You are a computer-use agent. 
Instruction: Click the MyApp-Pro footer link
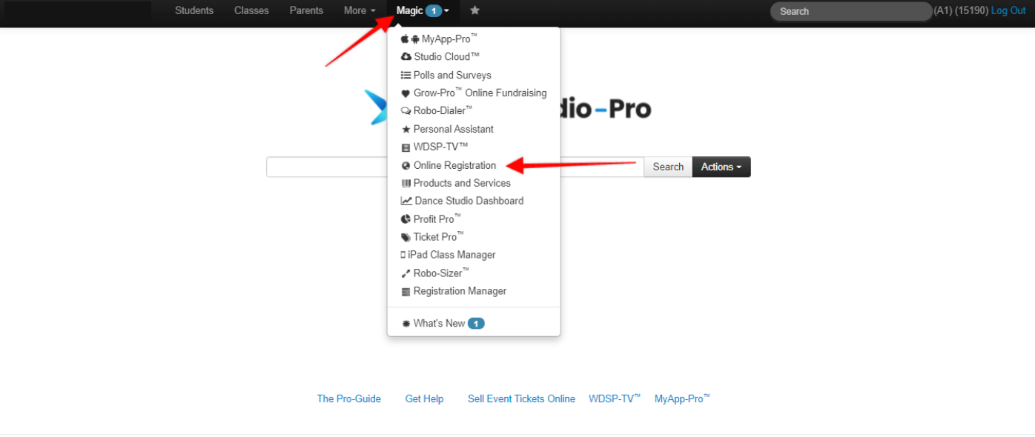(x=682, y=398)
